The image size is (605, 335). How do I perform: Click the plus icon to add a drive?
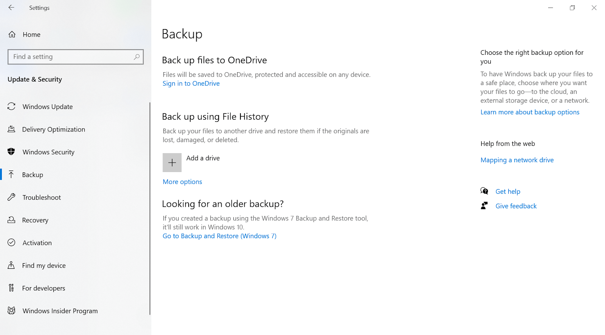tap(172, 163)
